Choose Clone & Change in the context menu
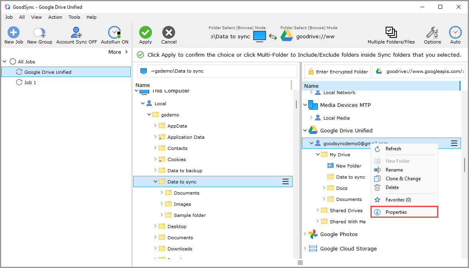Viewport: 469px width, 268px height. coord(404,179)
